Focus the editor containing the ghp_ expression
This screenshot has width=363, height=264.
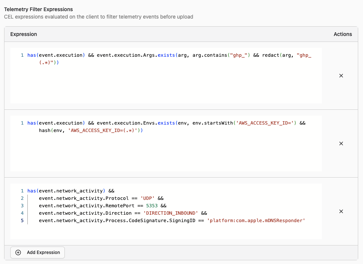point(166,82)
